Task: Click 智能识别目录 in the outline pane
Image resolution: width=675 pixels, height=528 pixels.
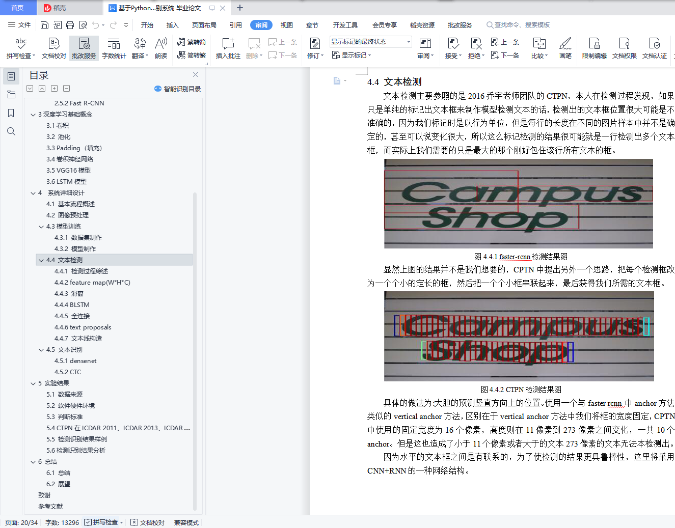Action: 177,89
